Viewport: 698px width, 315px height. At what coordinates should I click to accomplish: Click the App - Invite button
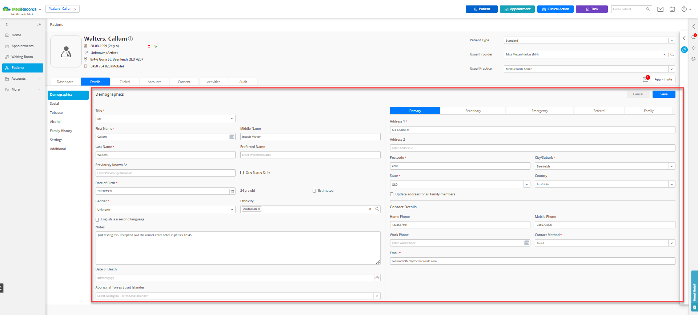[x=663, y=79]
